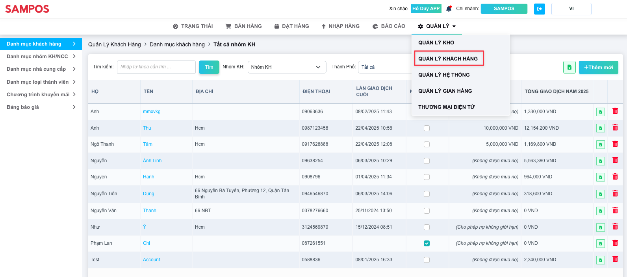Click the edit icon in Phạm Lan Chi row

coord(601,244)
